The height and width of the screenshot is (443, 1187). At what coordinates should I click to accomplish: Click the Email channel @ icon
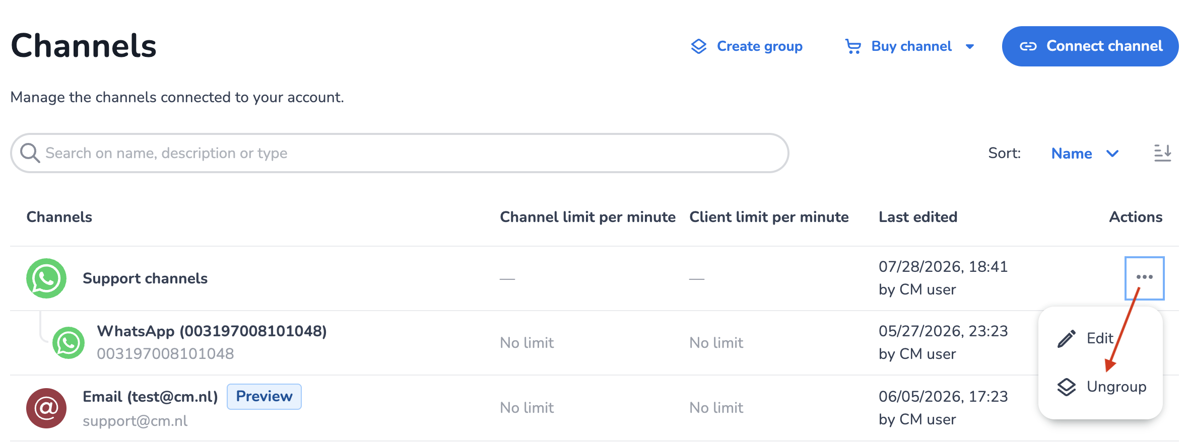46,408
